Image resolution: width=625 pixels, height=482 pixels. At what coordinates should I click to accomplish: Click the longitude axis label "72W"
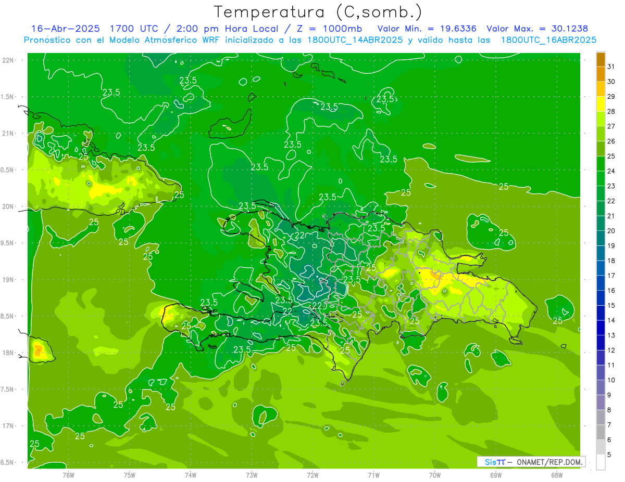click(312, 475)
